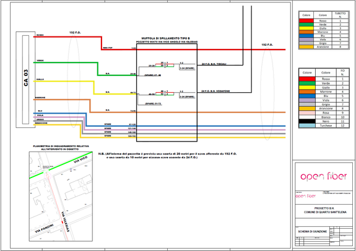The height and width of the screenshot is (251, 356).
Task: Click the GIALLO label beside CA 03
Action: [x=40, y=79]
